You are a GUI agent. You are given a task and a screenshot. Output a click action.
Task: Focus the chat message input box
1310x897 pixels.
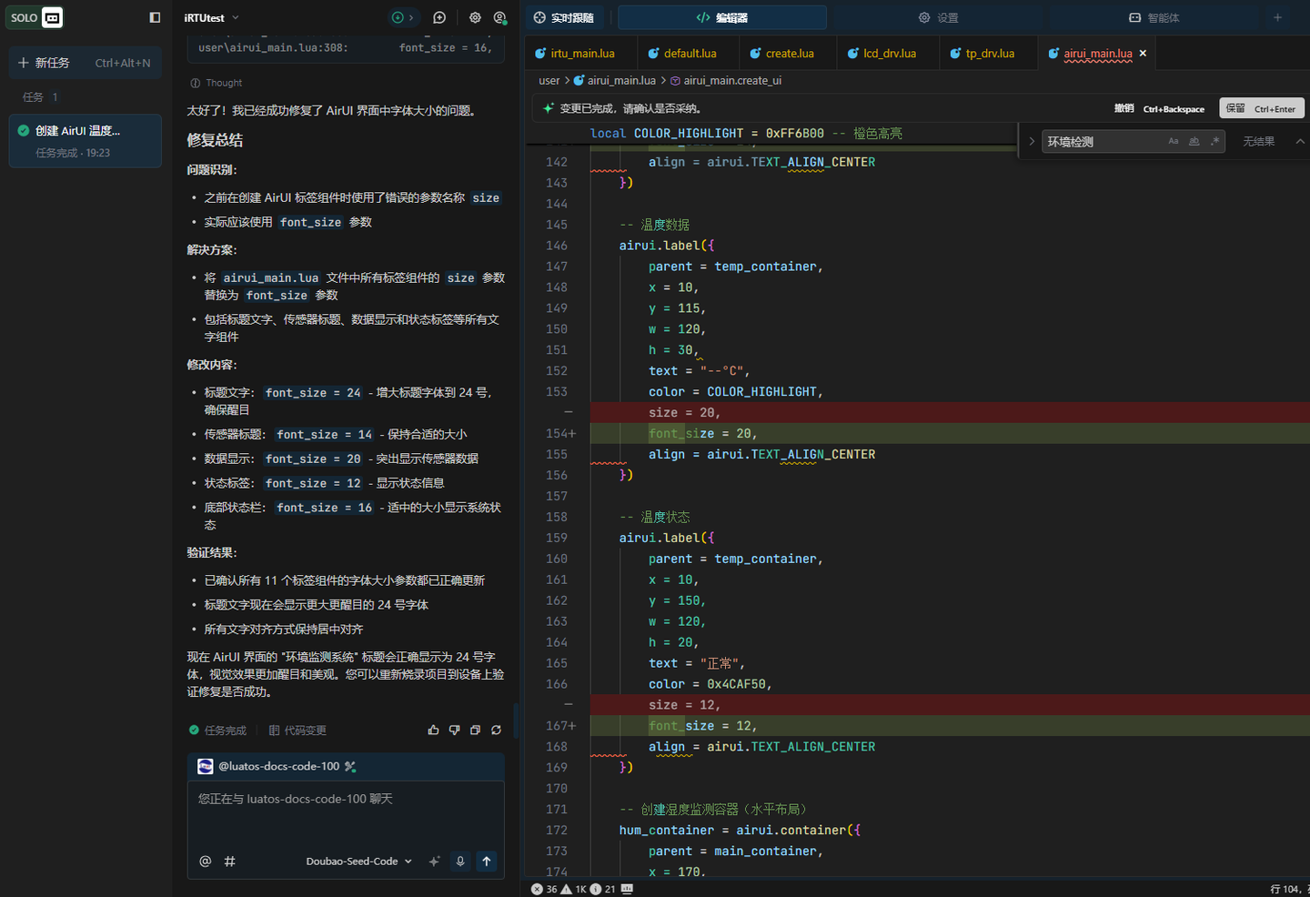[346, 814]
